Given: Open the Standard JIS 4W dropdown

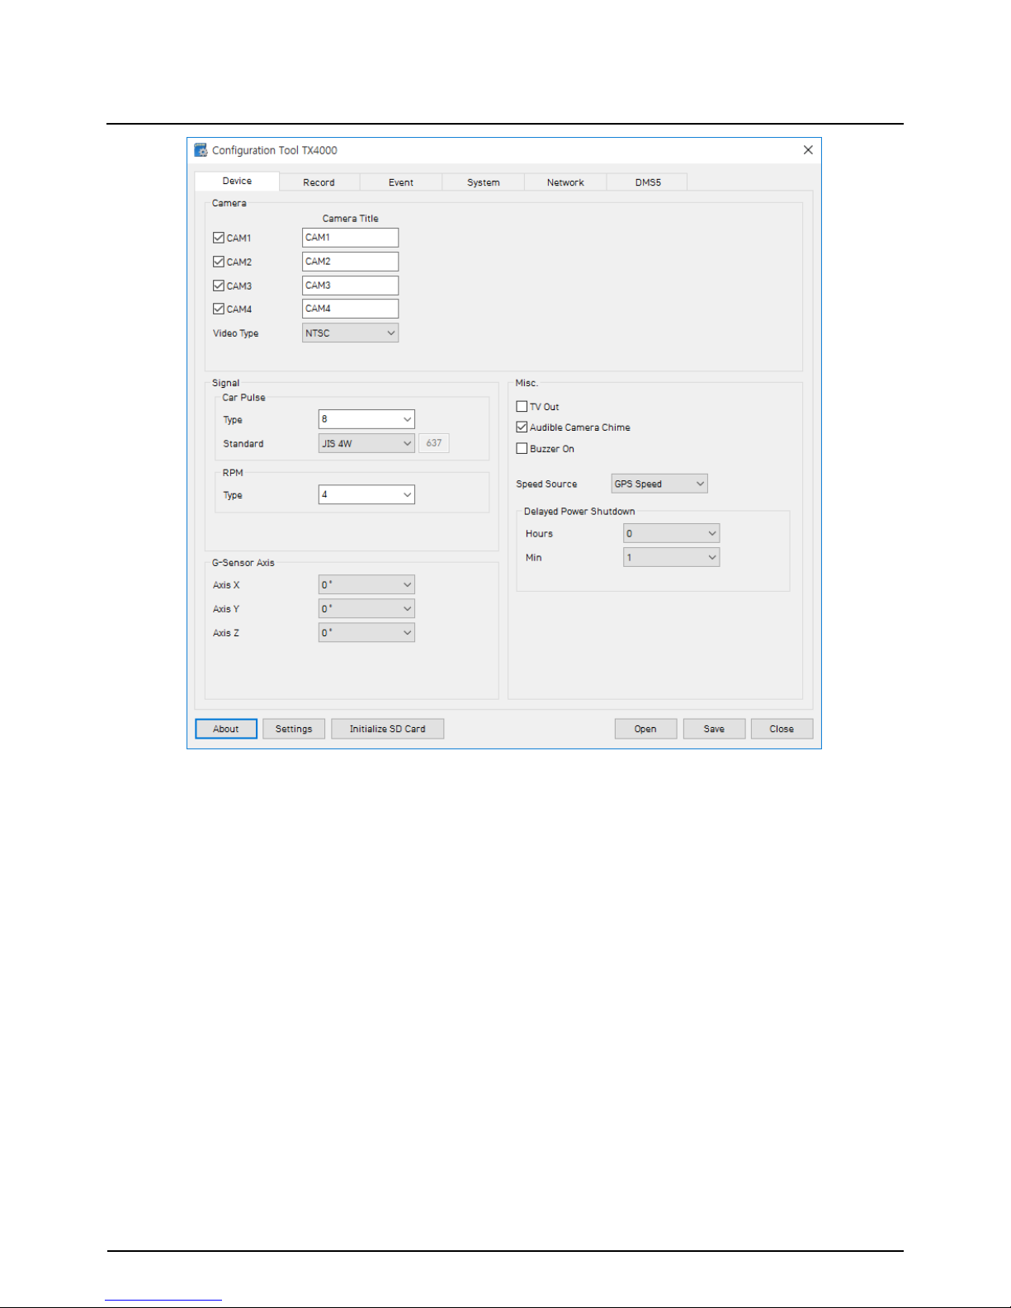Looking at the screenshot, I should 366,443.
